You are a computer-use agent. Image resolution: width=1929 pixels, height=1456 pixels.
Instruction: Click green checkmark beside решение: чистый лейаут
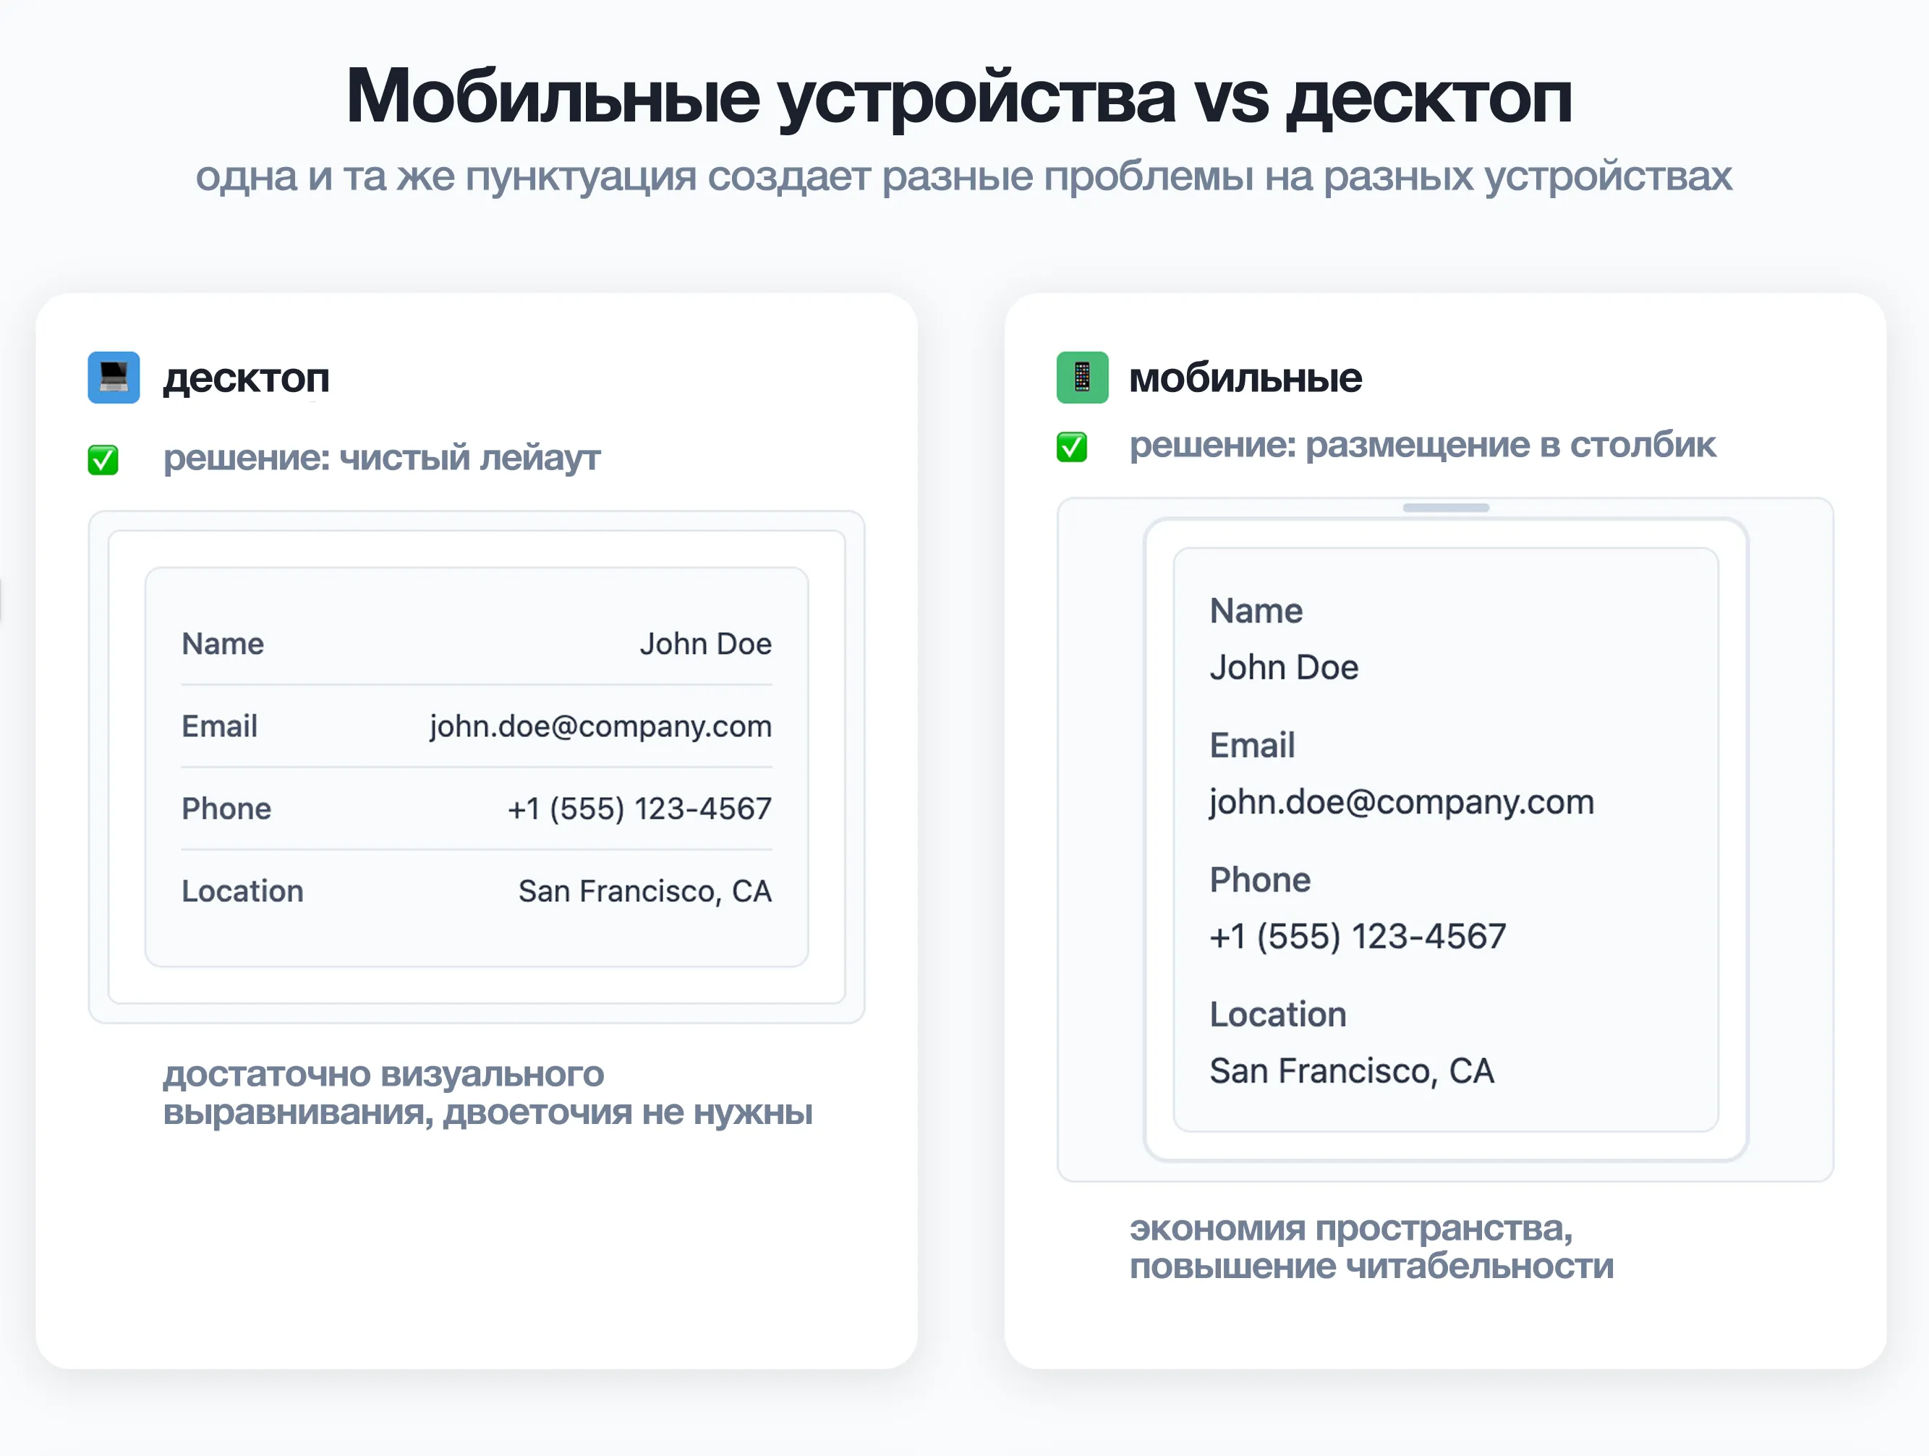[x=103, y=459]
